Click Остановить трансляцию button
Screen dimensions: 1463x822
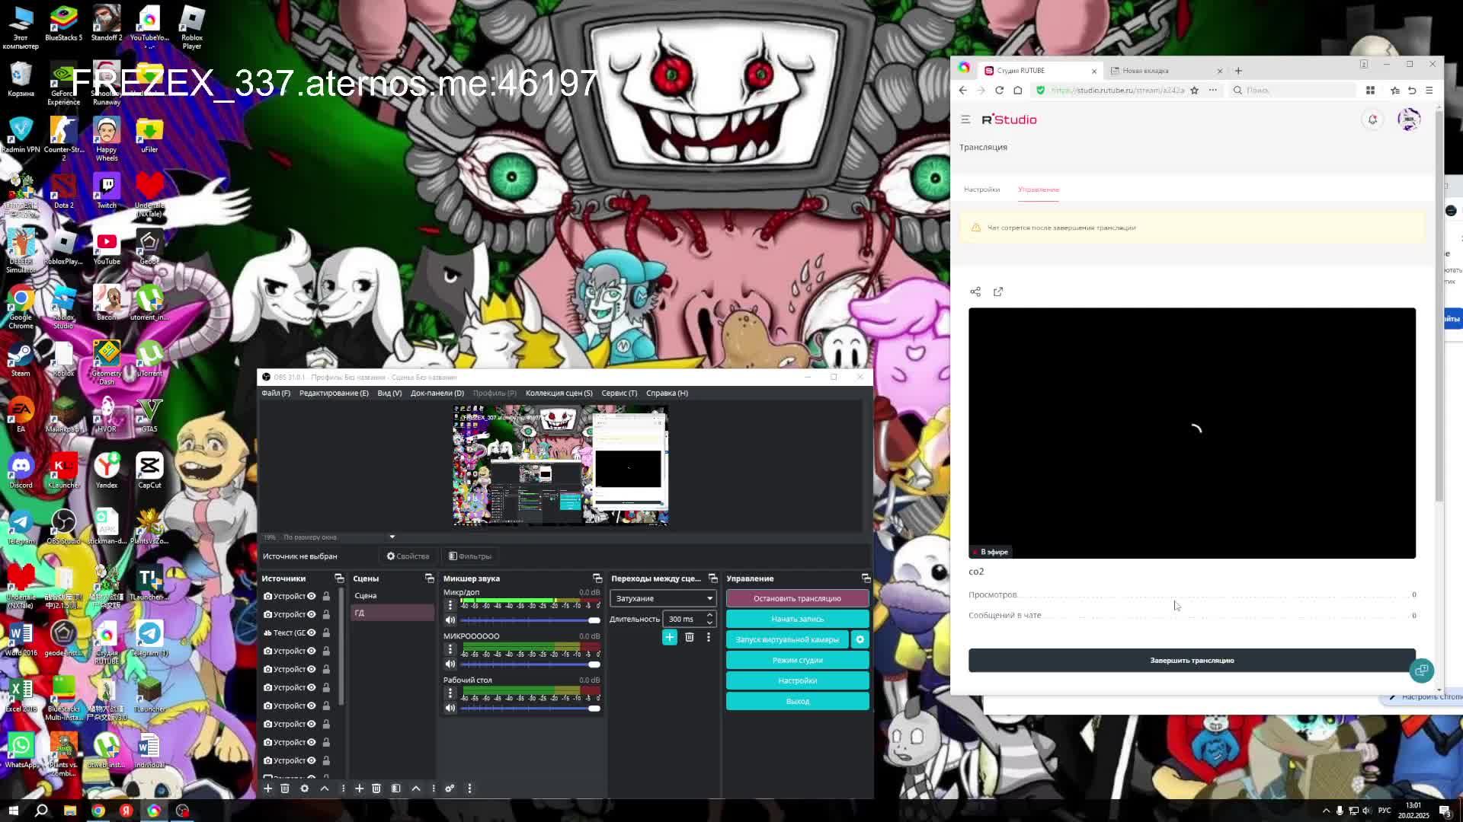(x=797, y=598)
